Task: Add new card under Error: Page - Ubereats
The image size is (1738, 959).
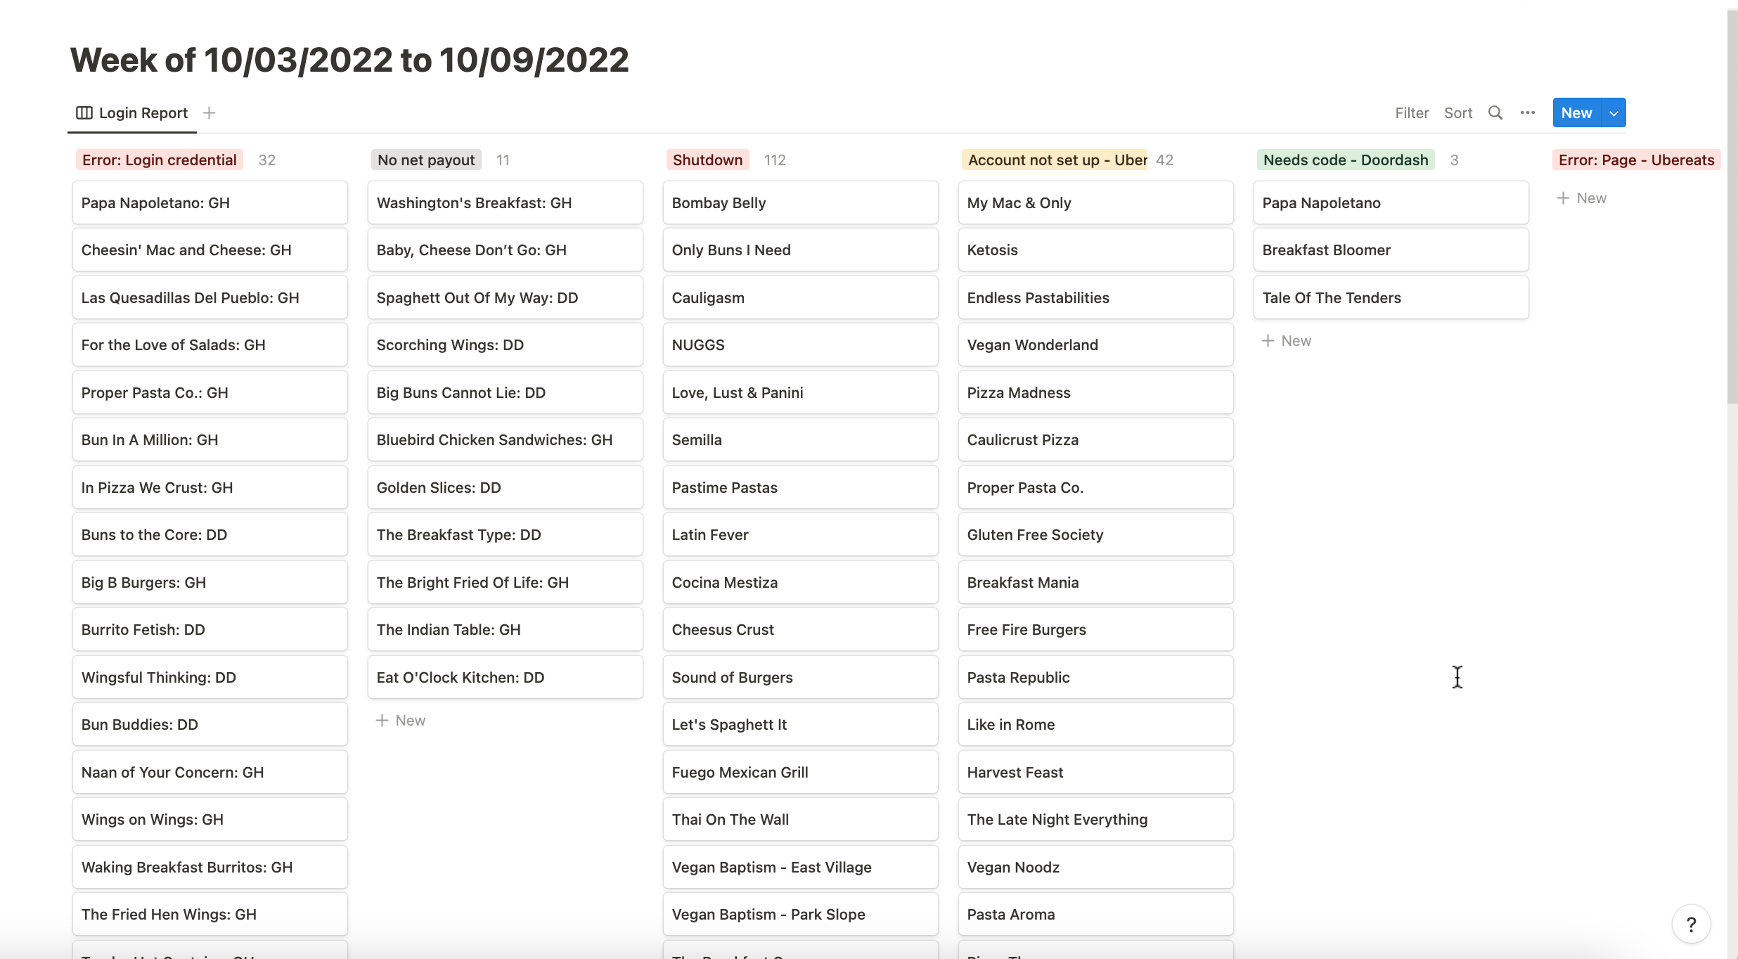Action: tap(1582, 198)
